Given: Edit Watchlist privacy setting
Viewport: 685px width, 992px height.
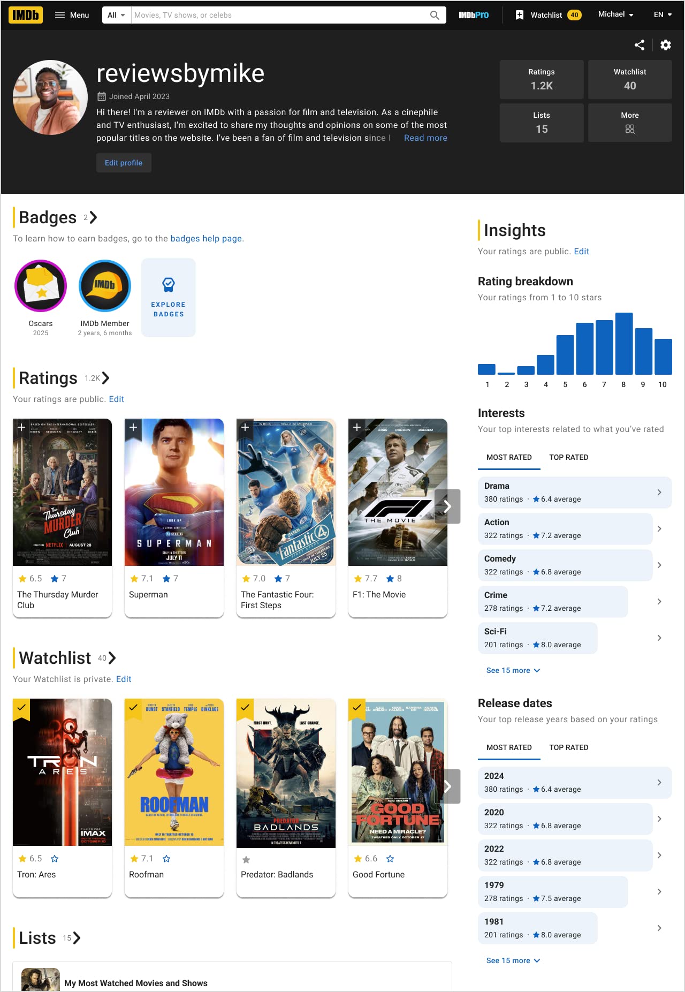Looking at the screenshot, I should coord(124,679).
